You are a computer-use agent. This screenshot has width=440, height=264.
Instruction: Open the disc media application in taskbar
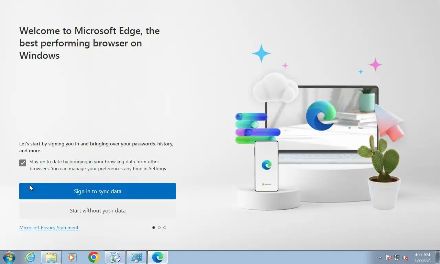tap(115, 257)
